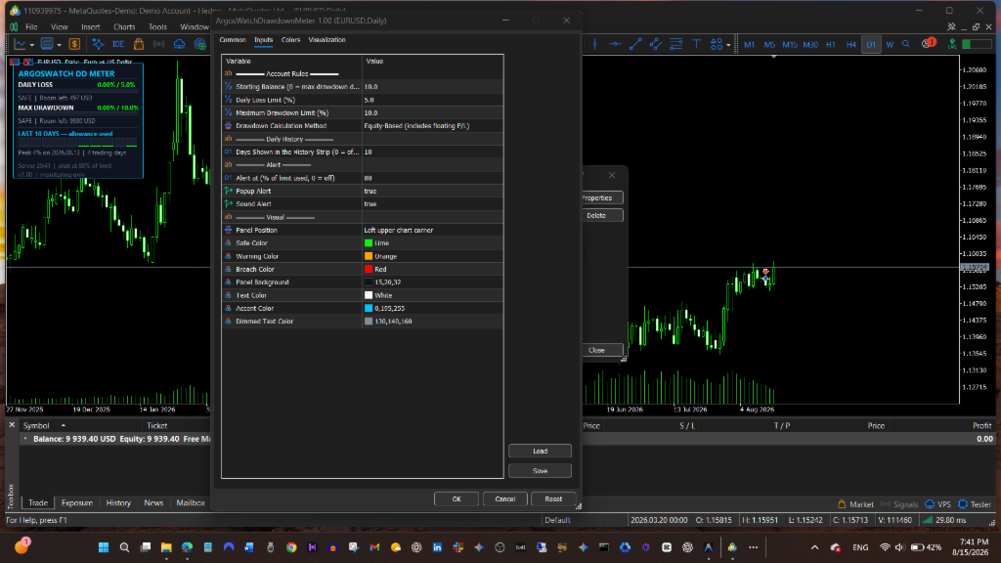
Task: Click the signals radio wave toolbar icon
Action: pyautogui.click(x=159, y=44)
